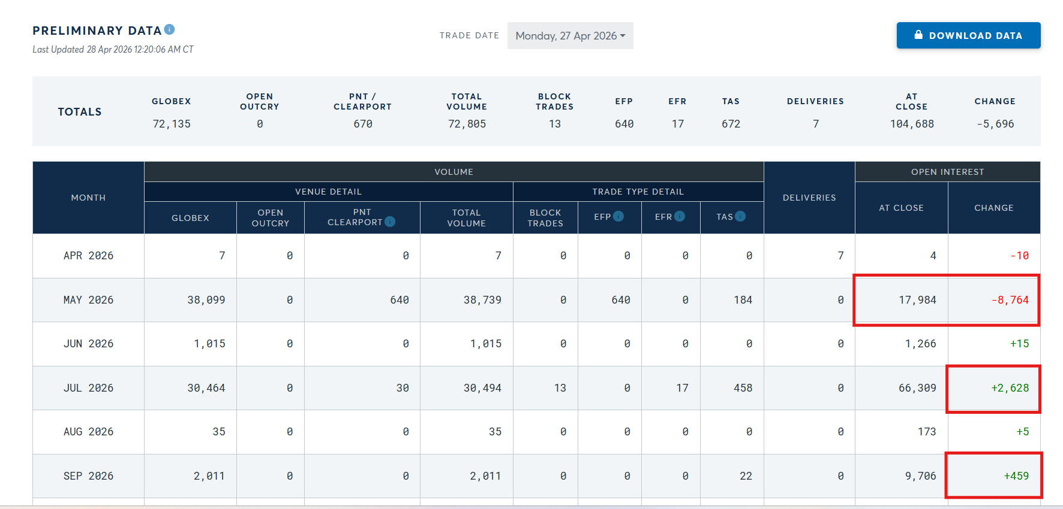Click the SEP 2026 change value +459

pos(1016,476)
